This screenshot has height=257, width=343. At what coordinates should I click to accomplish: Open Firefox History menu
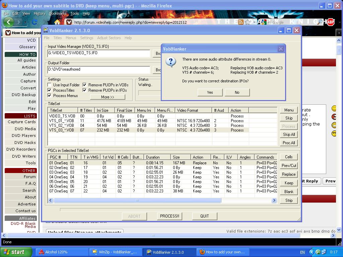(x=40, y=13)
